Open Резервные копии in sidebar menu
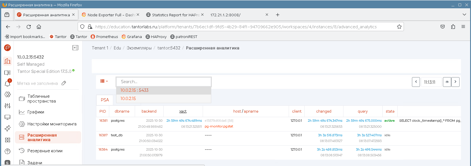471x166 pixels. click(x=45, y=151)
